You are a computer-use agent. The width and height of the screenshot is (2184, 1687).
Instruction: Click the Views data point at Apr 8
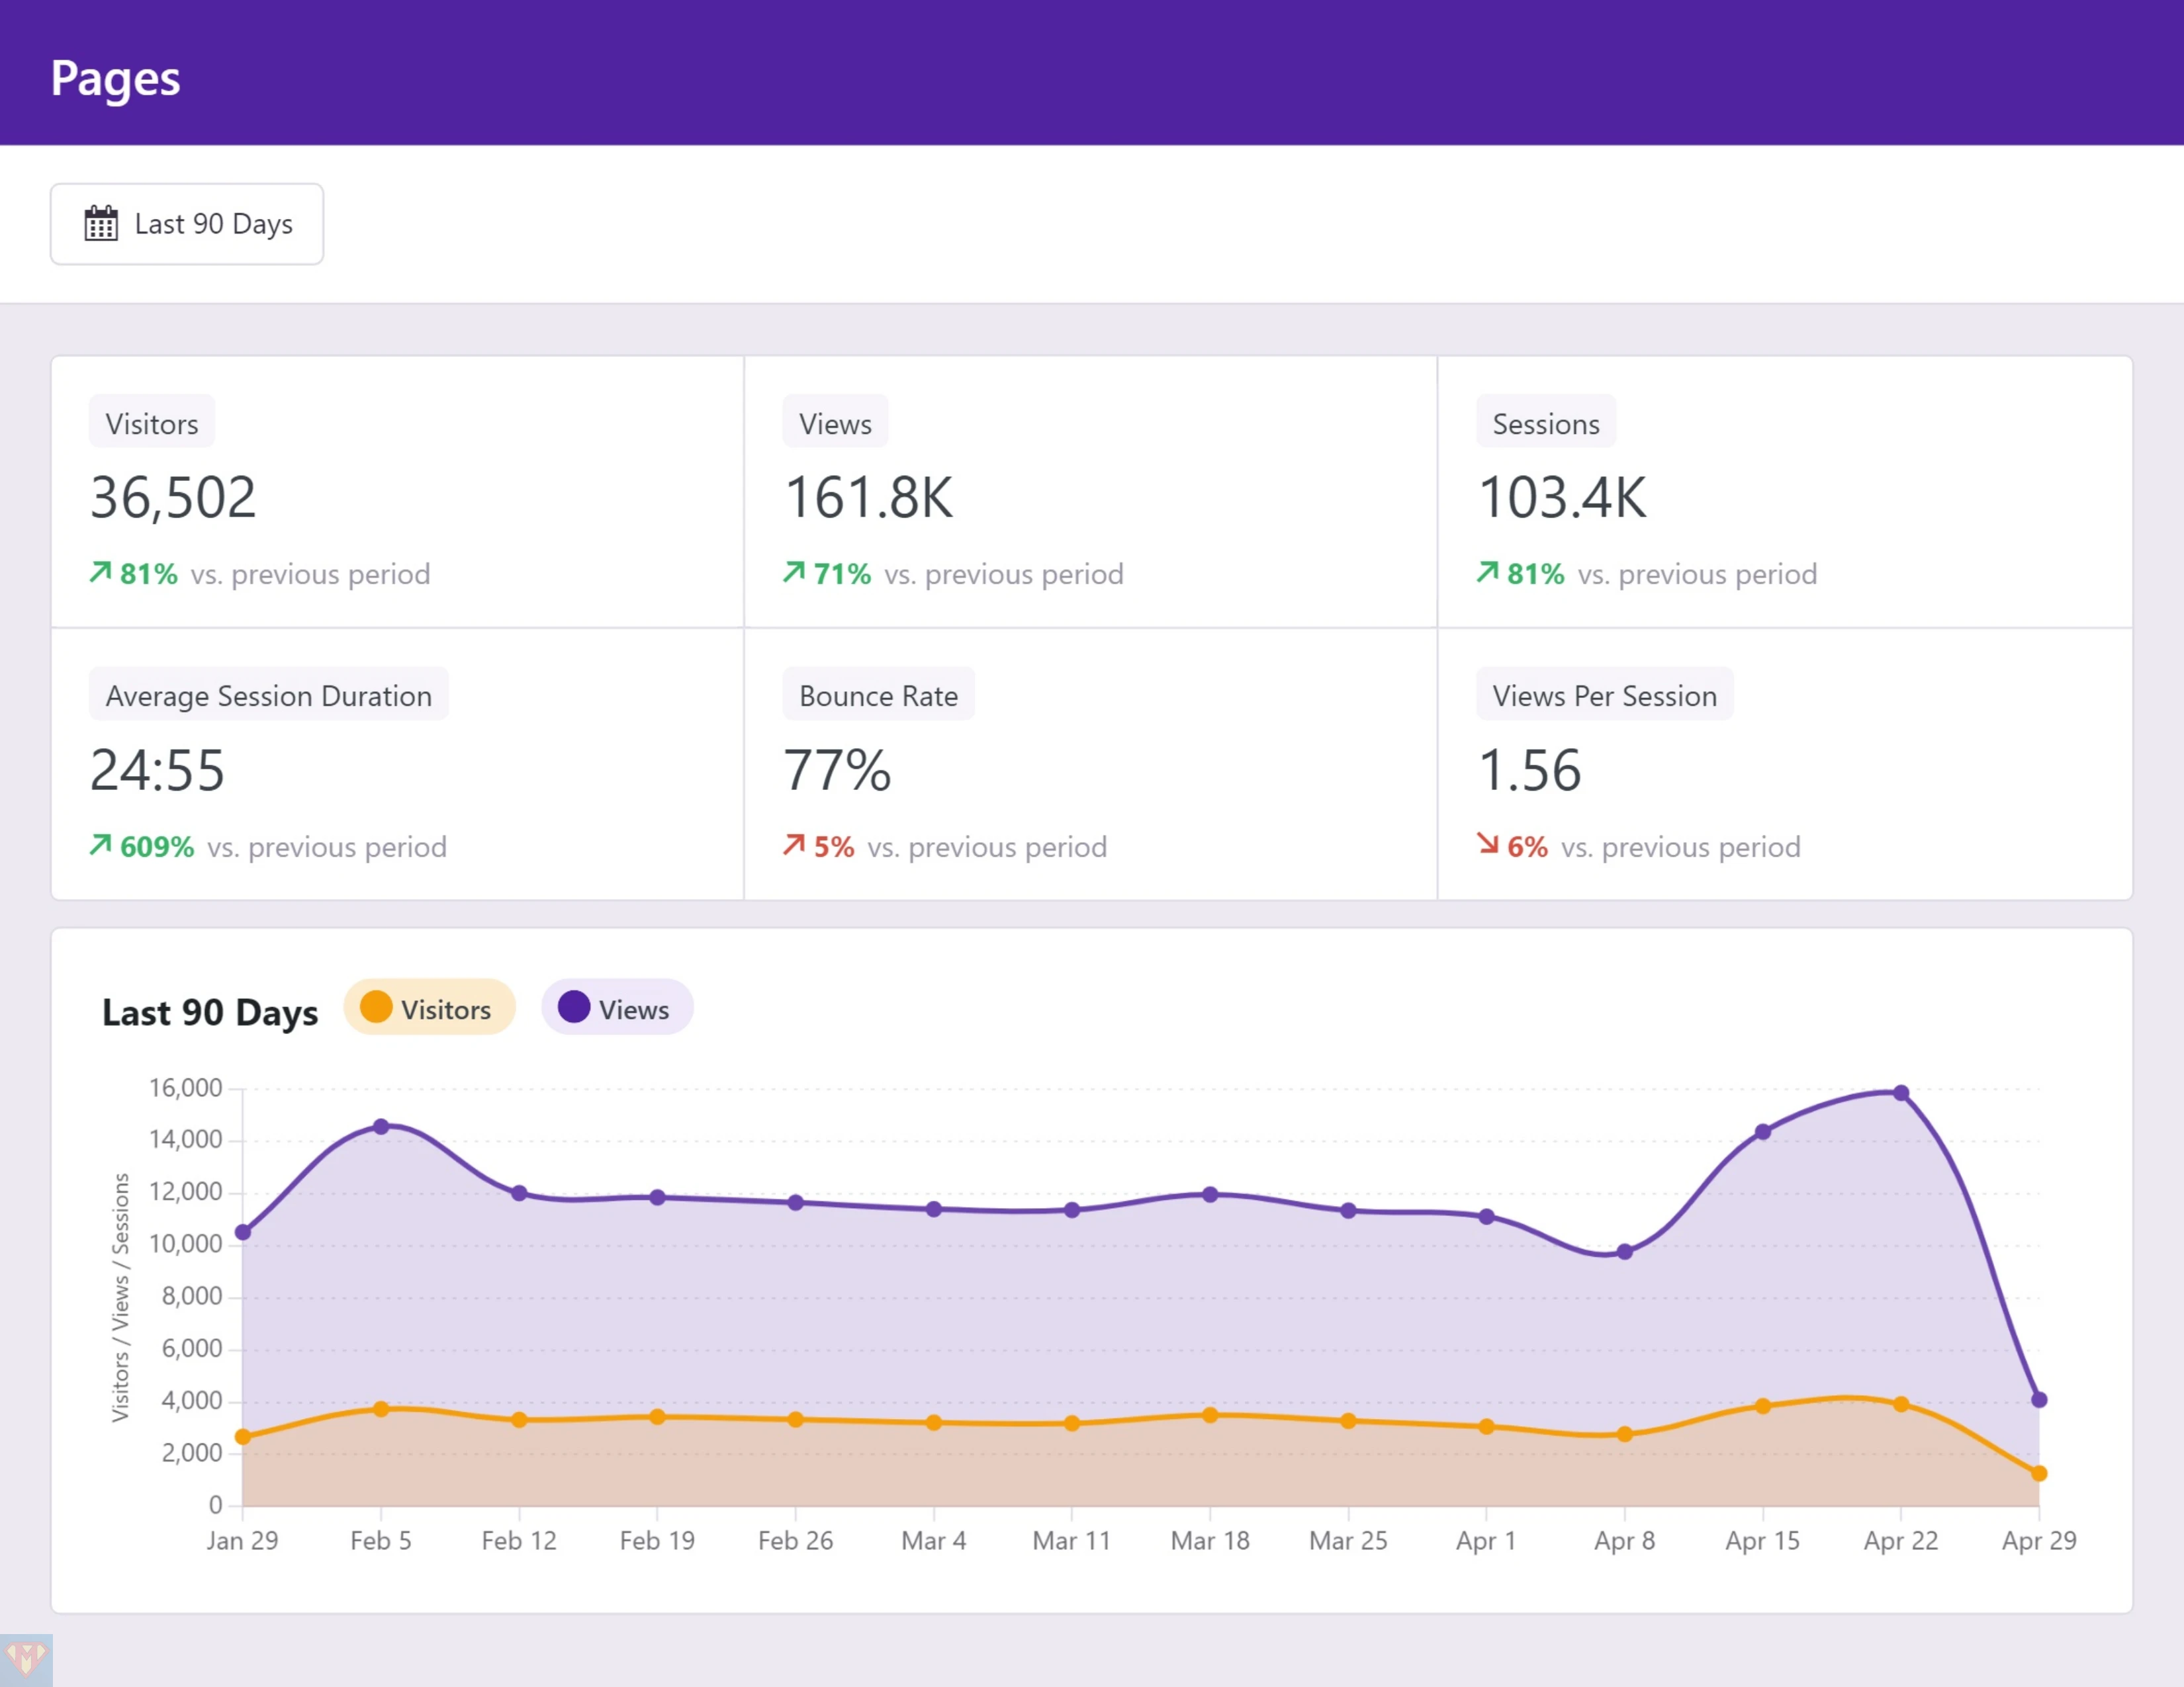click(1625, 1251)
